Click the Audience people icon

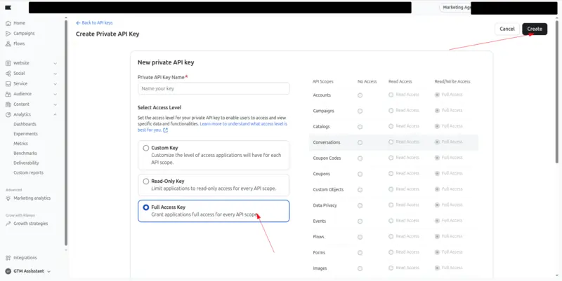point(8,94)
